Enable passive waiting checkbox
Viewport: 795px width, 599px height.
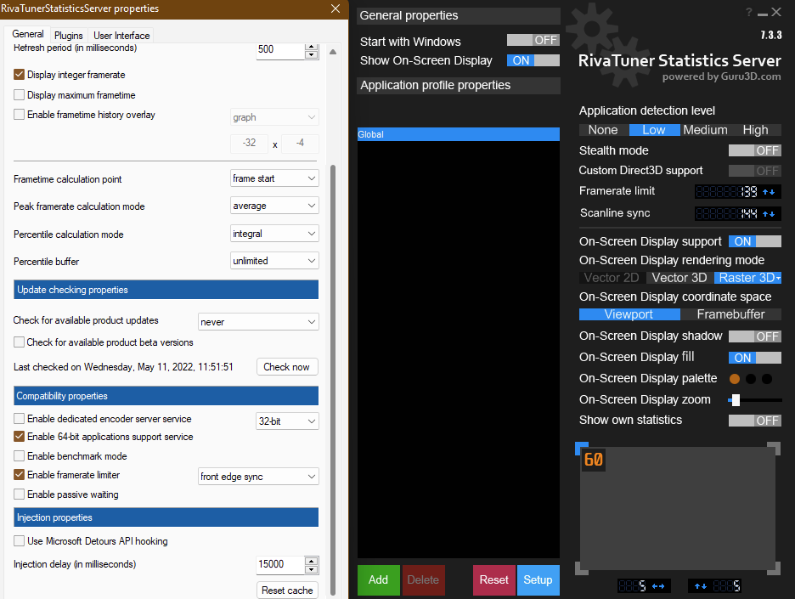(x=20, y=494)
